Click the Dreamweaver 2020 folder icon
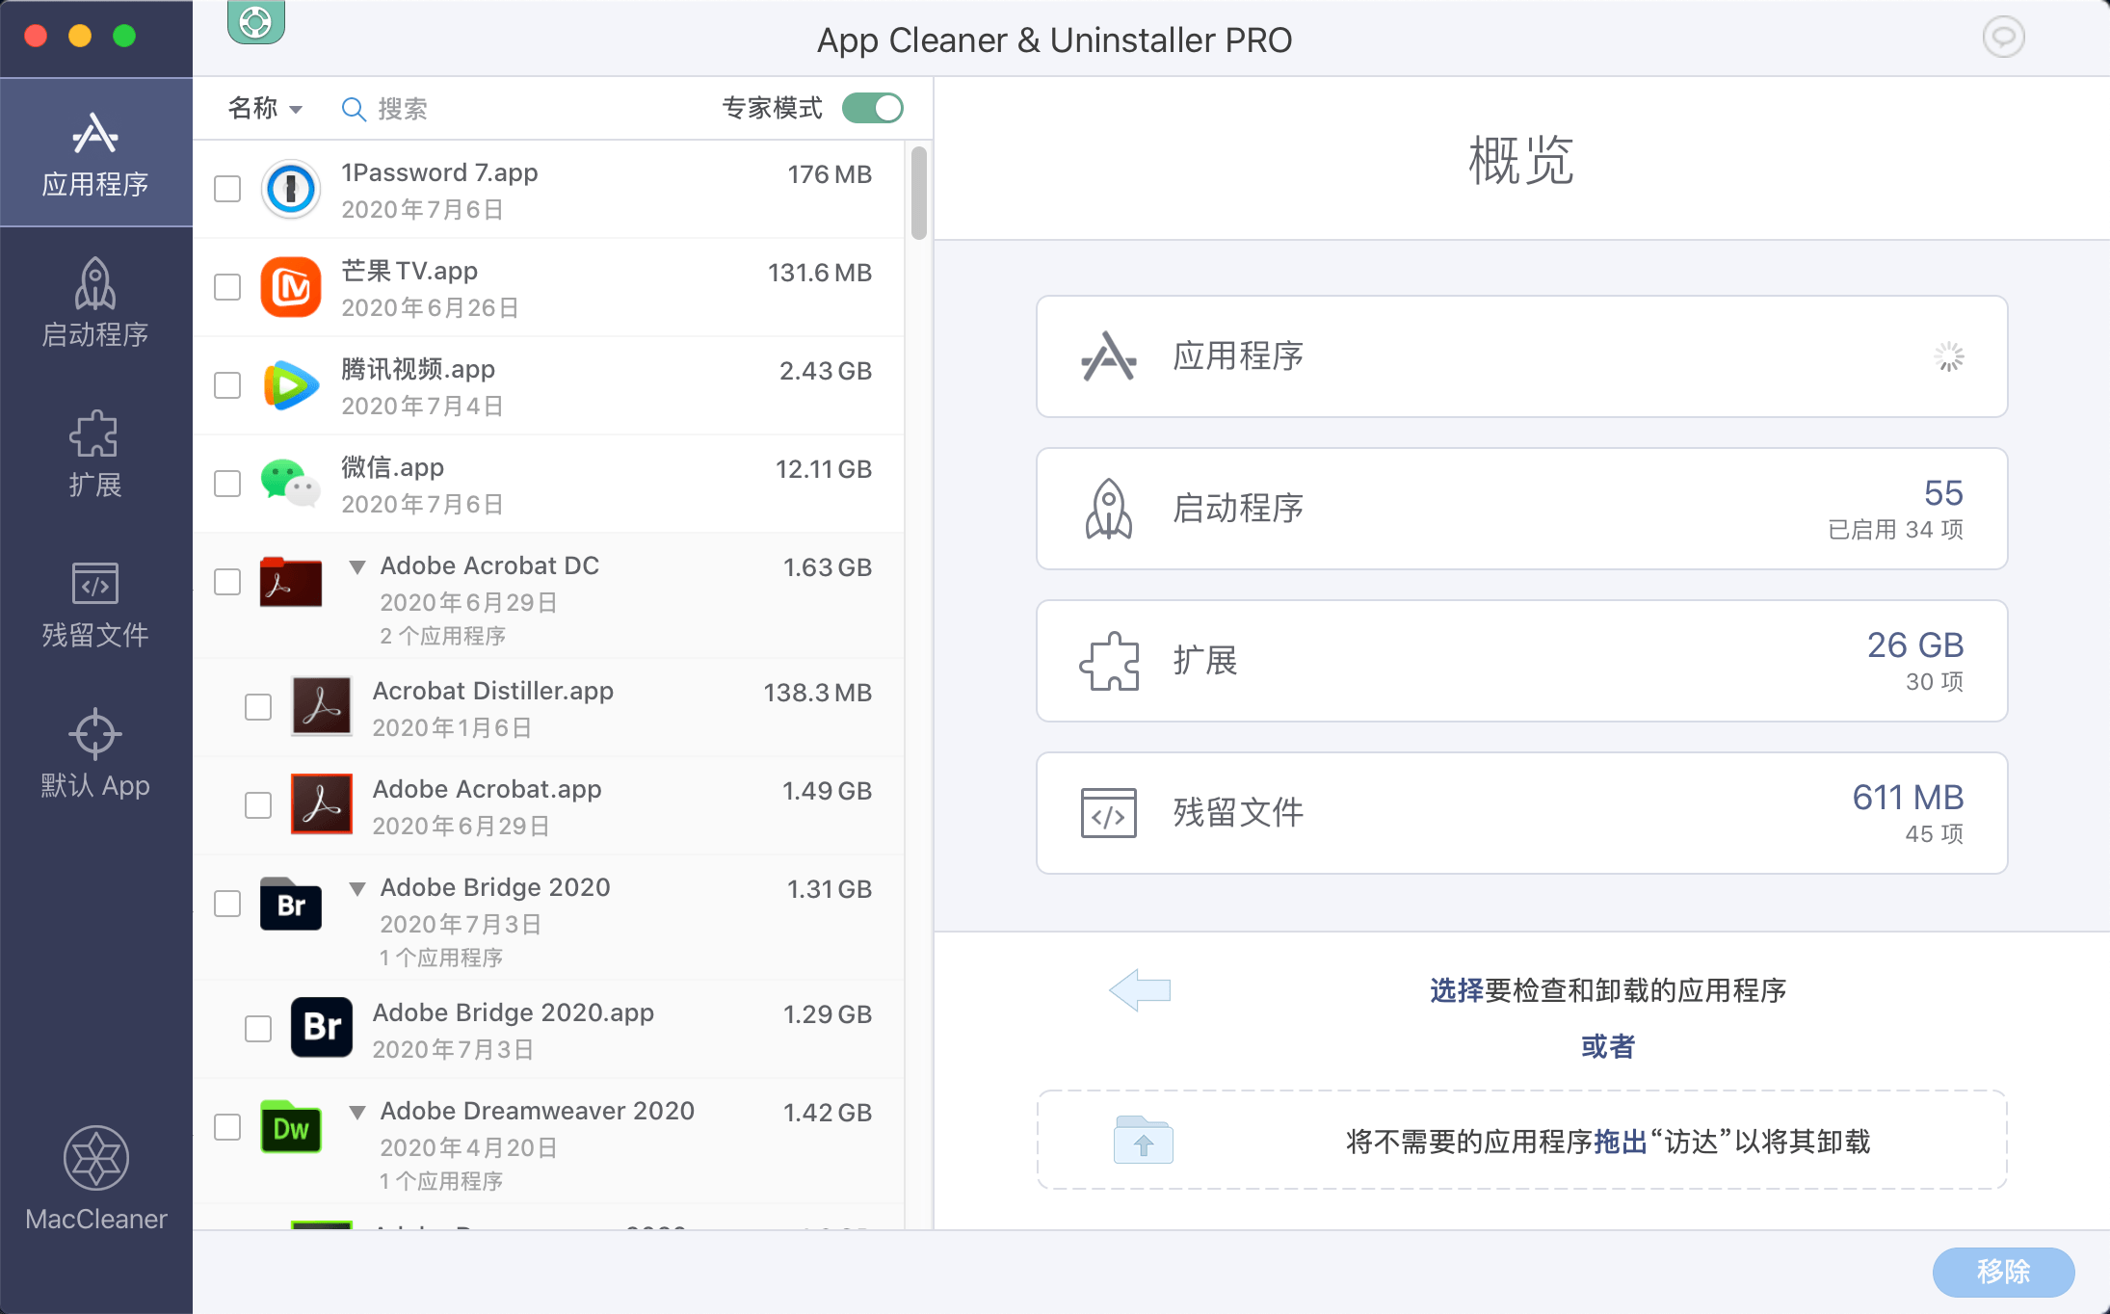 pyautogui.click(x=291, y=1126)
